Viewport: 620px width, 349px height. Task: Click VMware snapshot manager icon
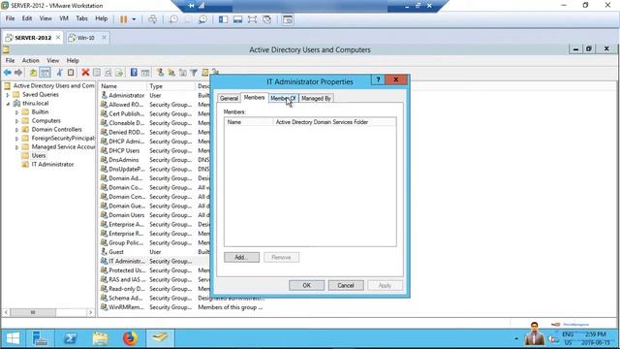(202, 19)
